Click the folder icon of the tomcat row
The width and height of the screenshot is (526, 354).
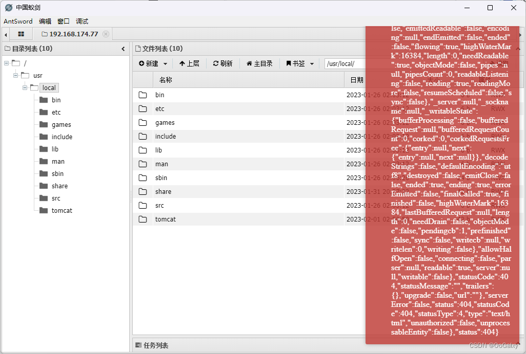click(x=143, y=219)
